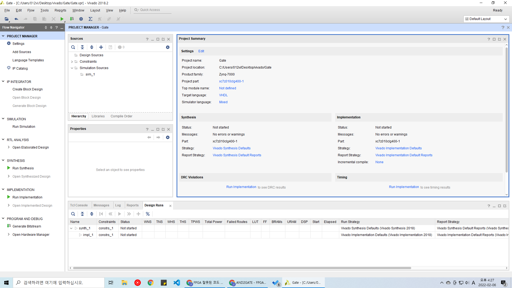This screenshot has width=512, height=288.
Task: Open Chrome from the Windows taskbar
Action: [x=151, y=283]
